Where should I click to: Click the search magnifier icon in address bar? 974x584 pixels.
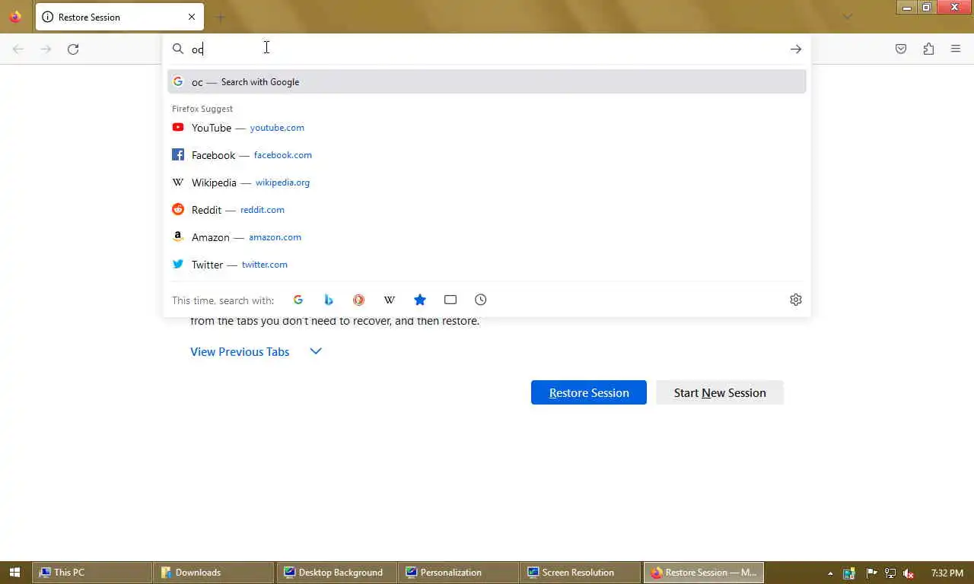point(178,49)
